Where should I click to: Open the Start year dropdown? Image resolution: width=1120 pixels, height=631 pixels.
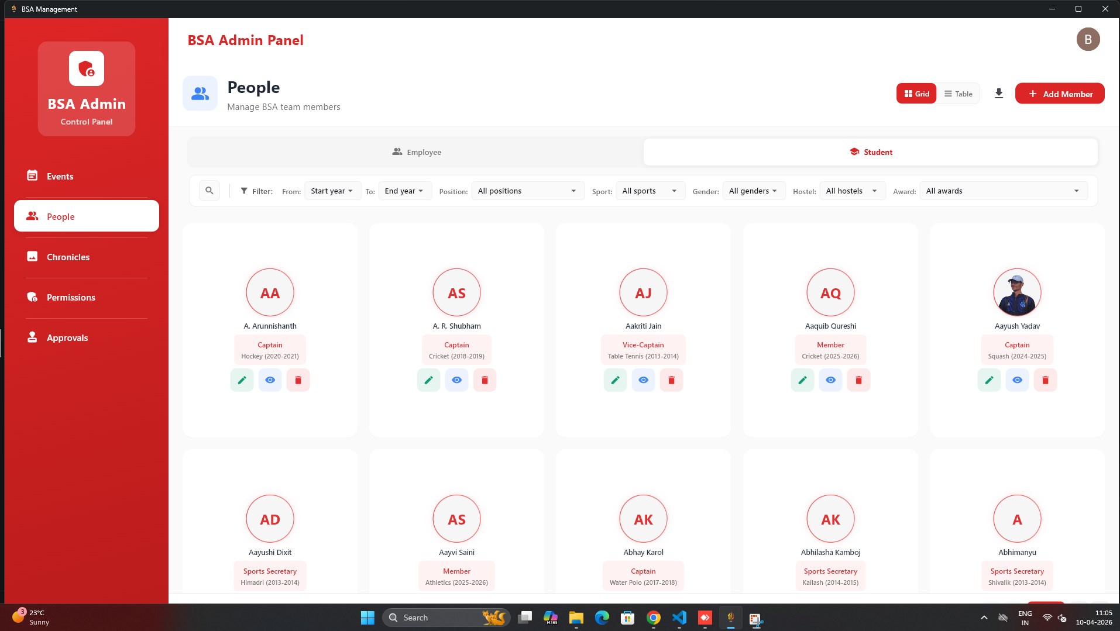tap(332, 191)
